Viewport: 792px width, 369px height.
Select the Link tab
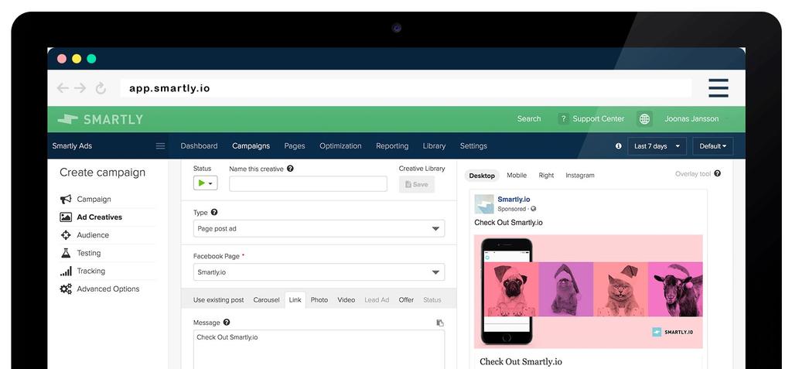[295, 299]
